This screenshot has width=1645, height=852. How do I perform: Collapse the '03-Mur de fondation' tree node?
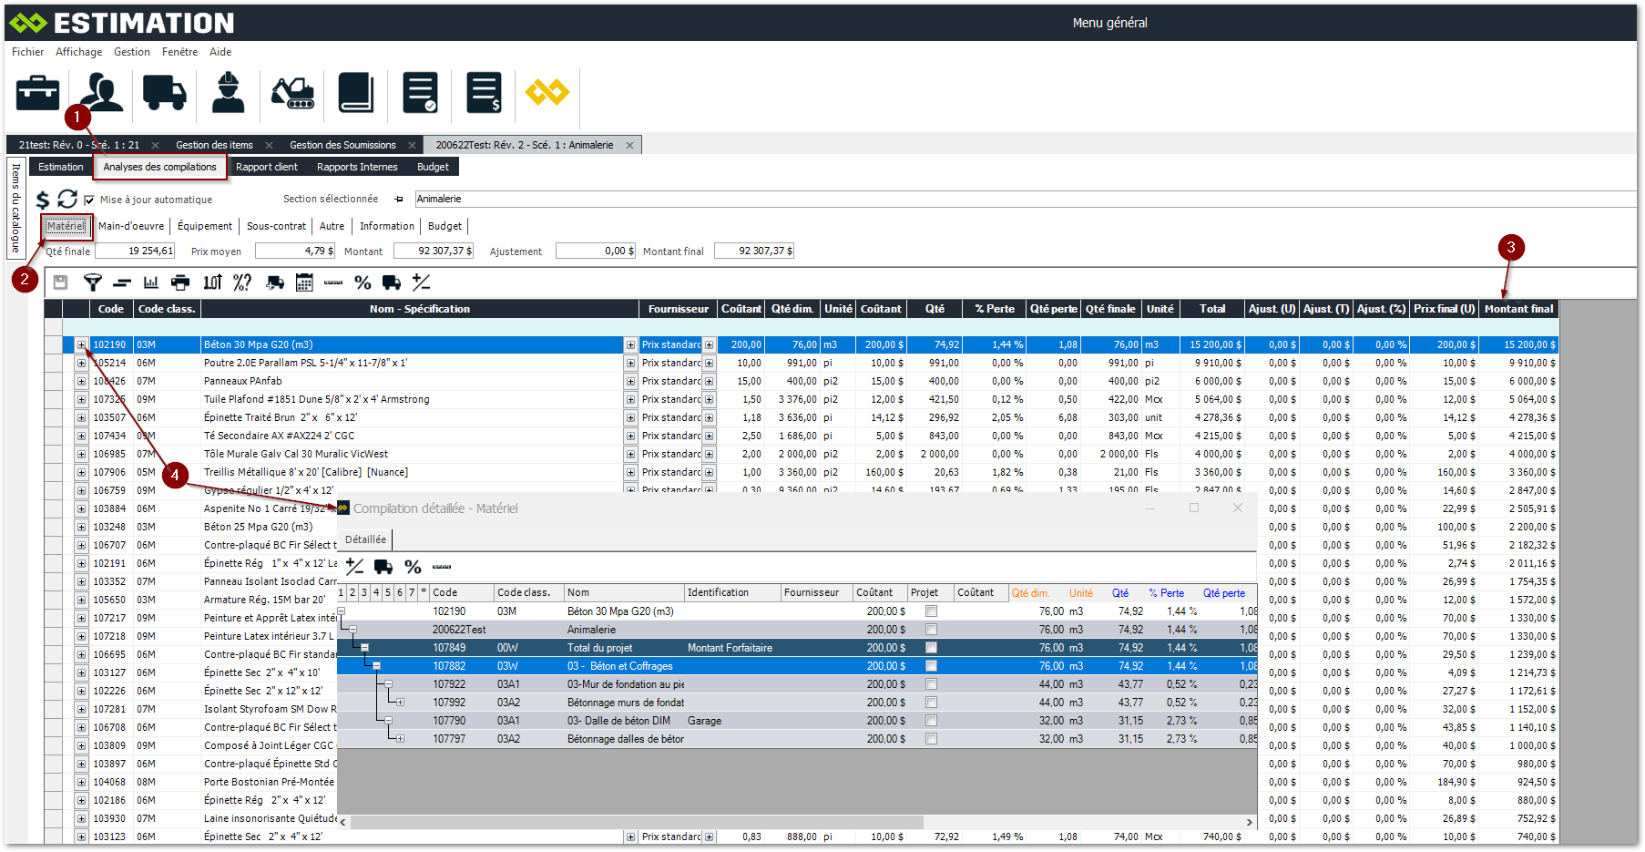point(388,683)
